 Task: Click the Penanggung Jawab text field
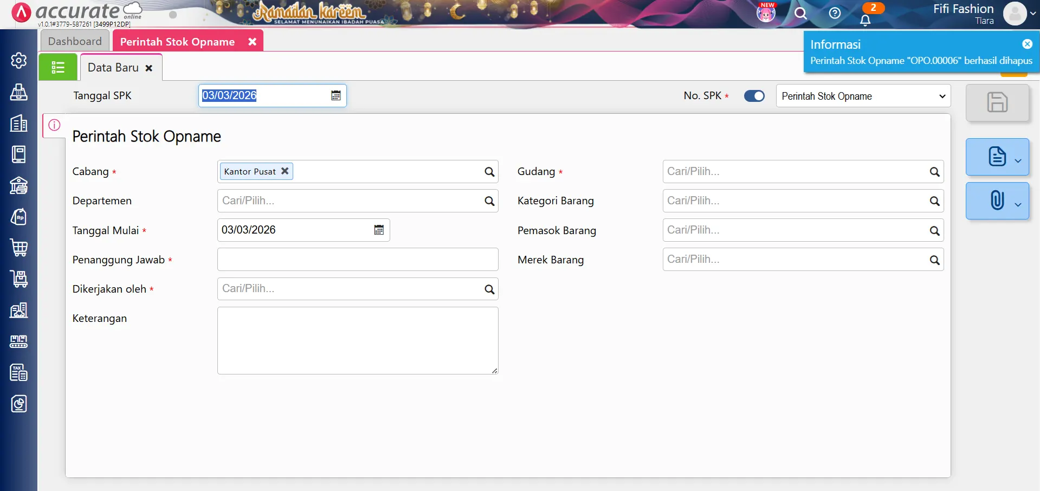[357, 260]
